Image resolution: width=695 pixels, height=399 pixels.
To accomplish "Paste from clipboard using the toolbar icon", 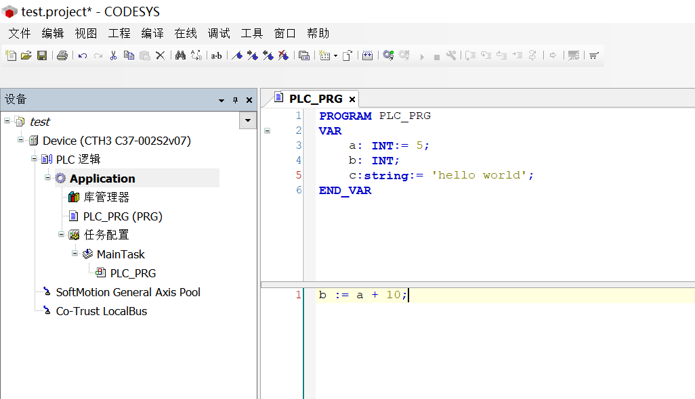I will point(144,55).
